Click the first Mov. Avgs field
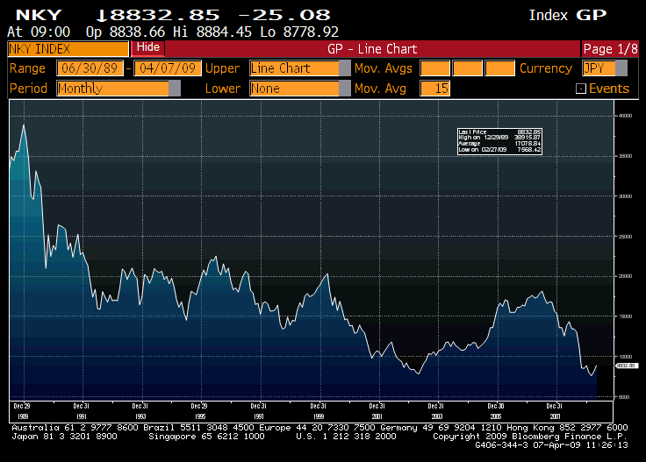646x462 pixels. pos(434,68)
